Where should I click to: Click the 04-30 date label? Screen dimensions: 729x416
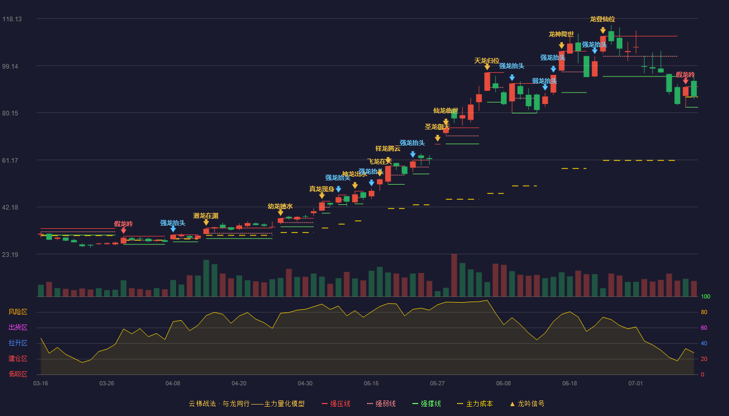pyautogui.click(x=305, y=383)
